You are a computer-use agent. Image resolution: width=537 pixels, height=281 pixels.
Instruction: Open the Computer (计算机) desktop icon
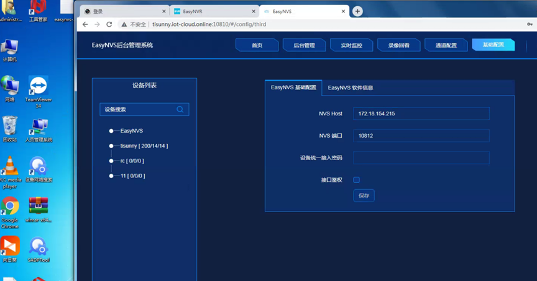[x=9, y=50]
